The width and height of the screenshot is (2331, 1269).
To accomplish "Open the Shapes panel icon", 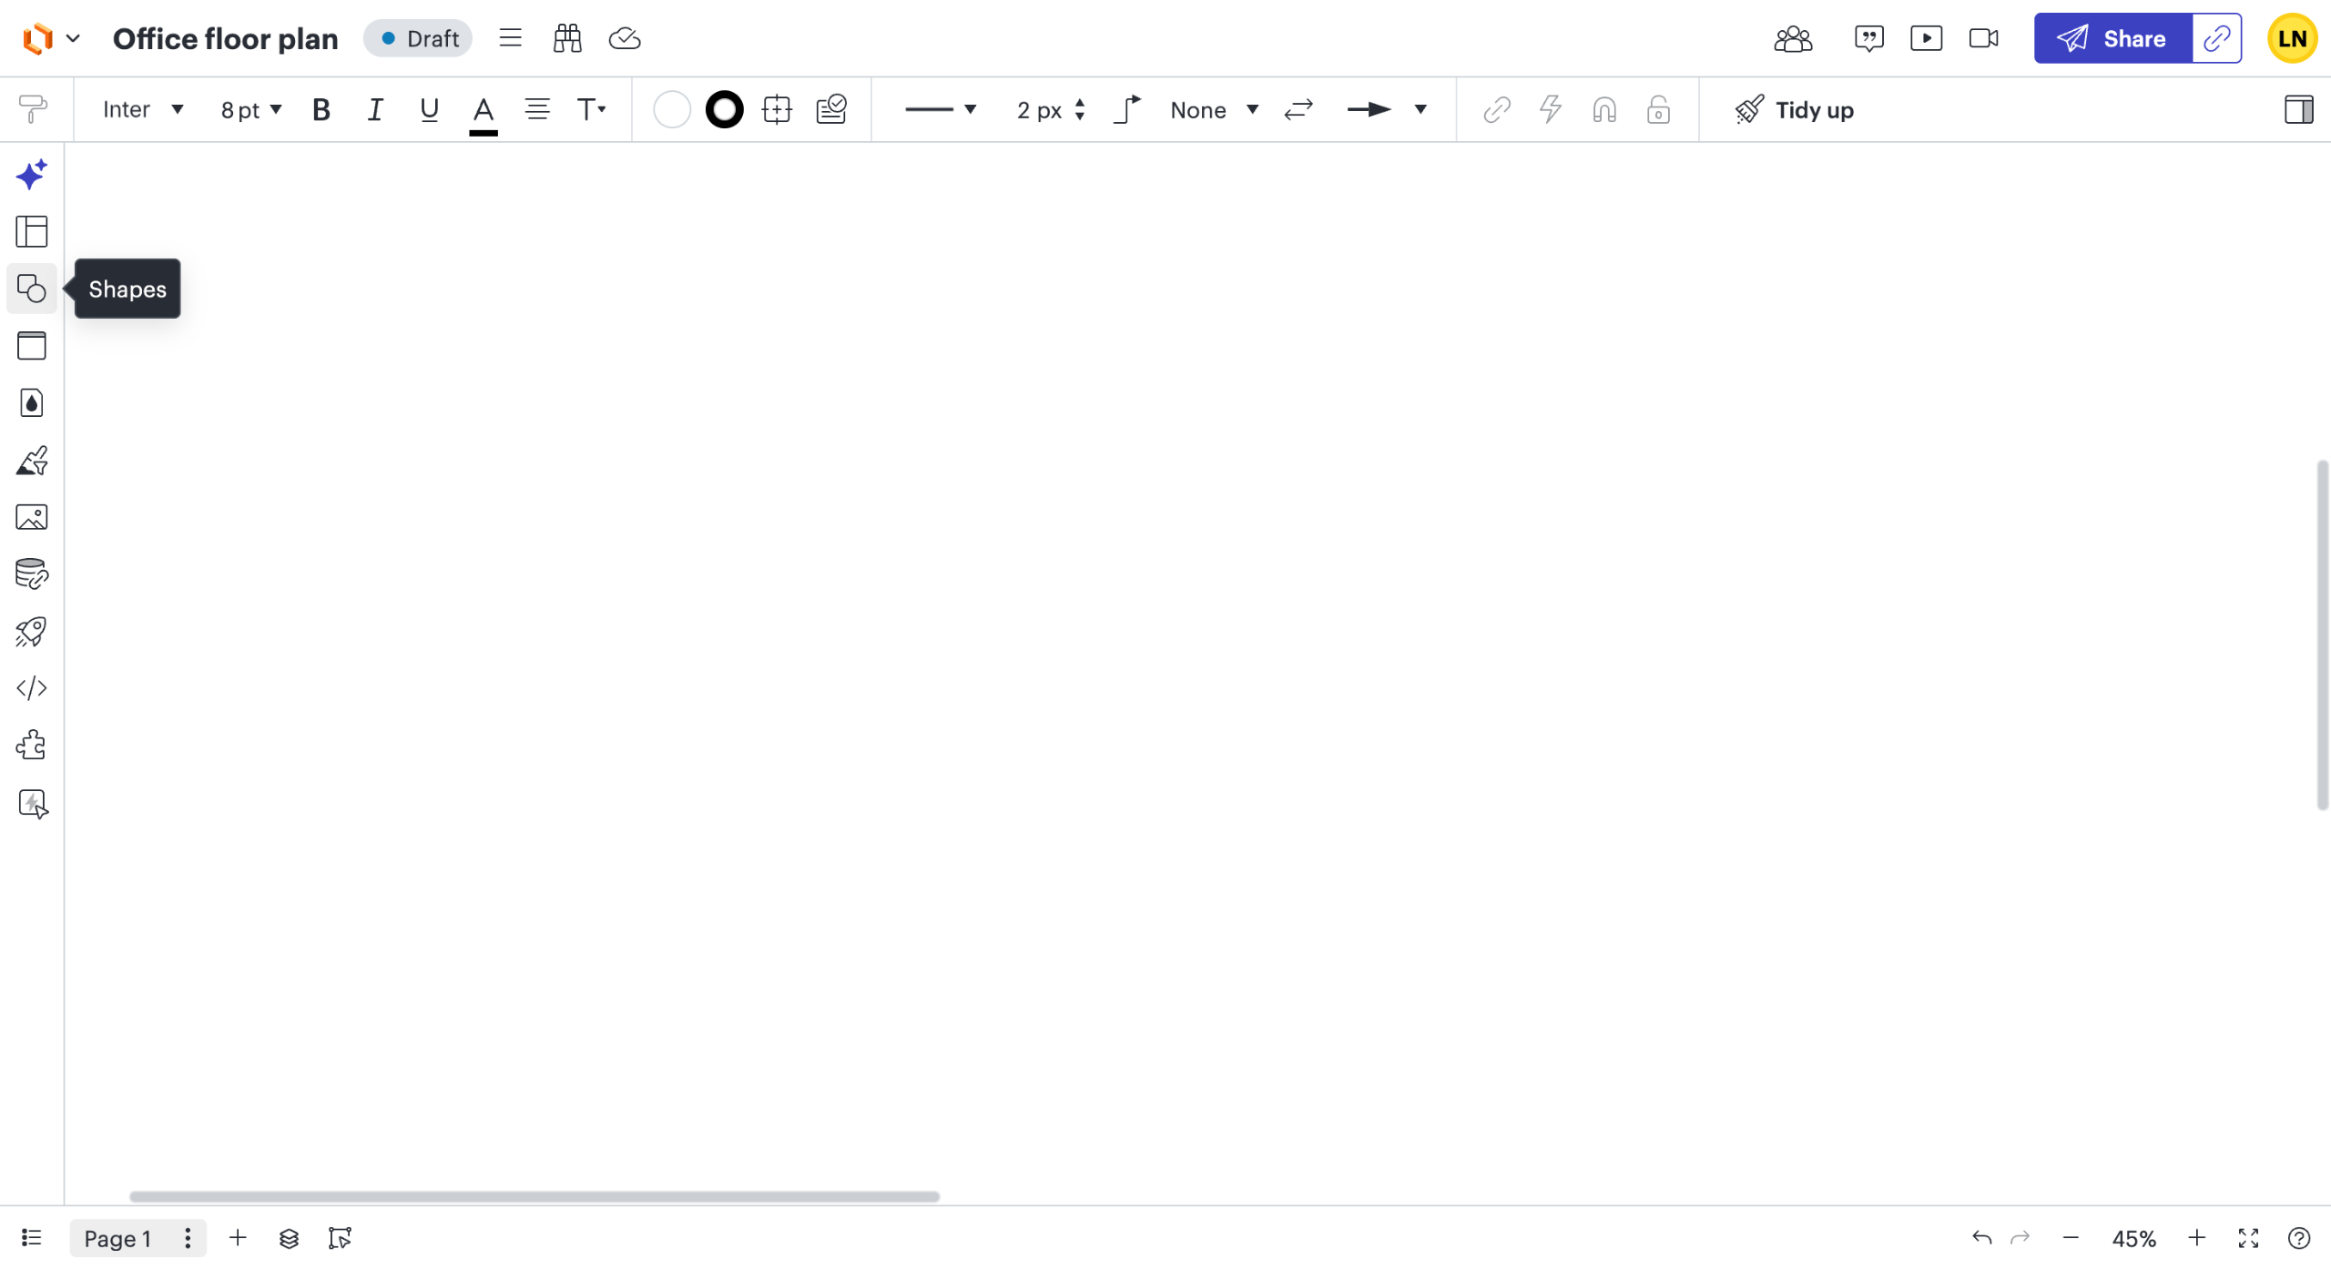I will [x=32, y=289].
